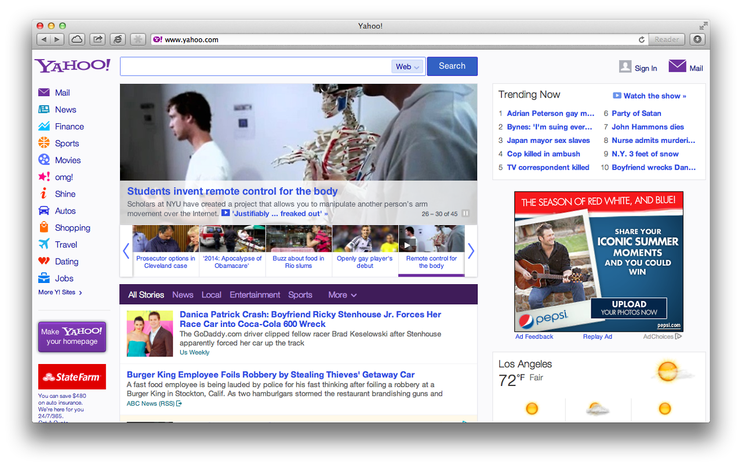
Task: Switch to the Local stories tab
Action: [x=211, y=295]
